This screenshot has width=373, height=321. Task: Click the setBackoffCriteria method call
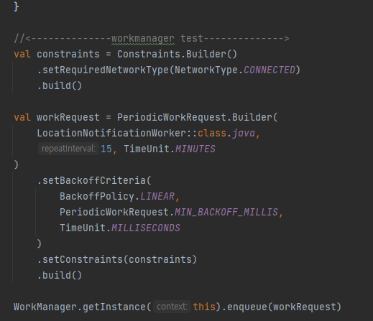tap(94, 180)
